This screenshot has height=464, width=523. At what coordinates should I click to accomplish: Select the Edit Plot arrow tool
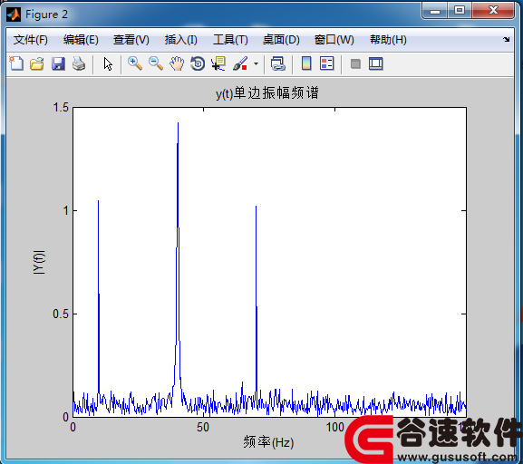[108, 63]
